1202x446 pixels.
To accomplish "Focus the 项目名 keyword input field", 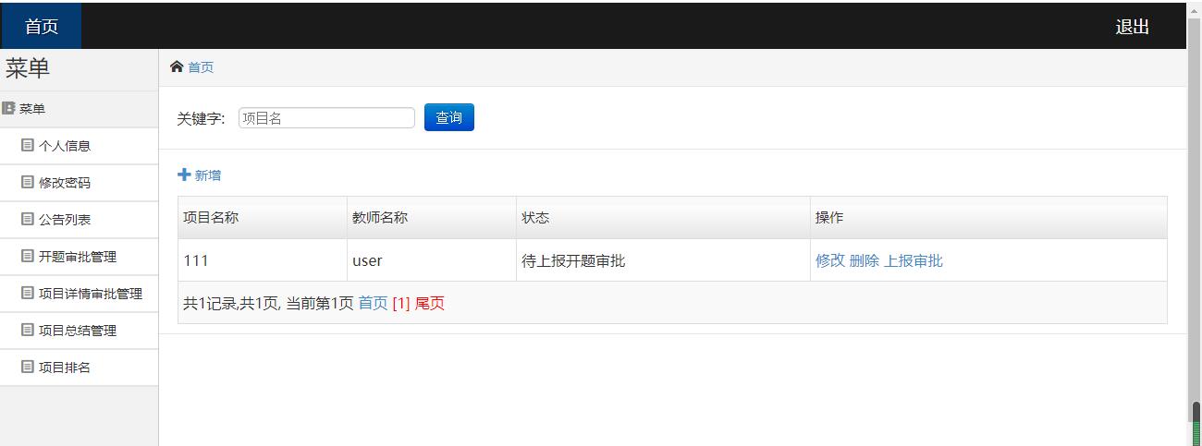I will (326, 117).
